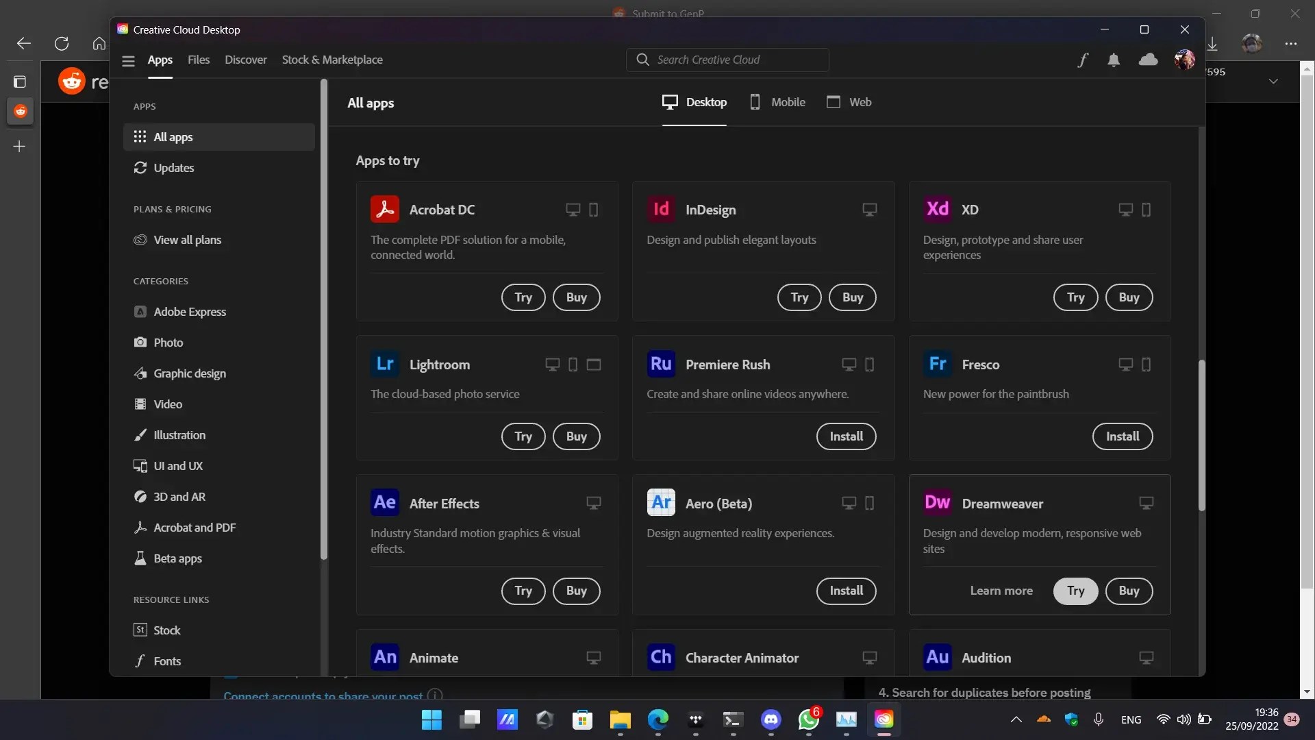The width and height of the screenshot is (1315, 740).
Task: Click the InDesign app icon
Action: pyautogui.click(x=661, y=210)
